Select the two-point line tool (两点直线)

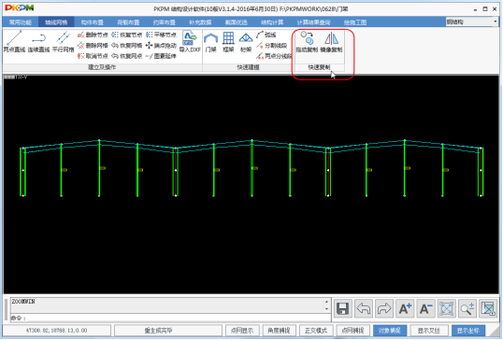click(x=14, y=41)
